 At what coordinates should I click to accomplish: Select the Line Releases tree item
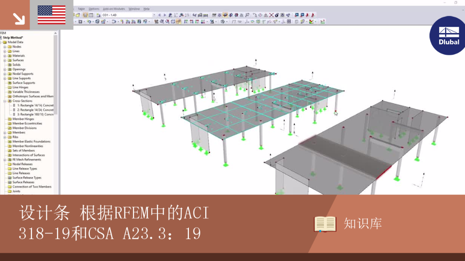21,173
